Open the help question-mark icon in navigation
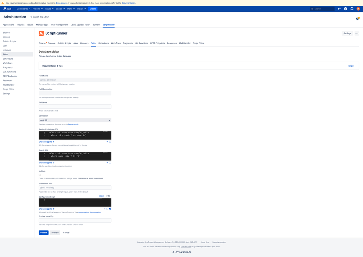Image resolution: width=363 pixels, height=257 pixels. click(x=345, y=9)
